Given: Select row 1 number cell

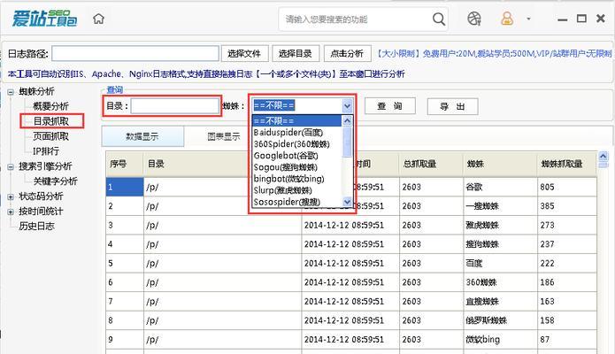Looking at the screenshot, I should (125, 187).
